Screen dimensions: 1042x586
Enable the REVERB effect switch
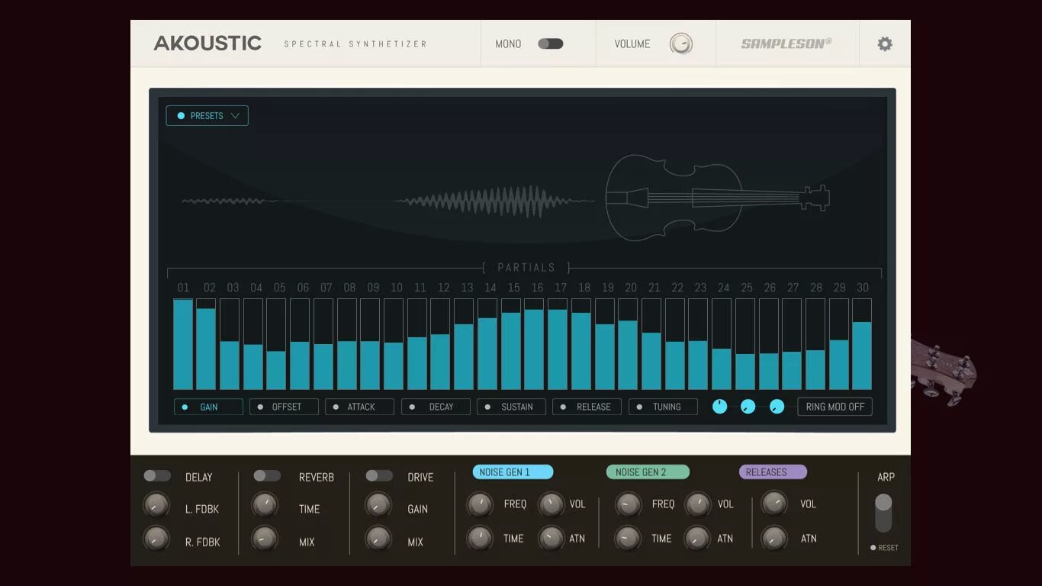coord(267,475)
